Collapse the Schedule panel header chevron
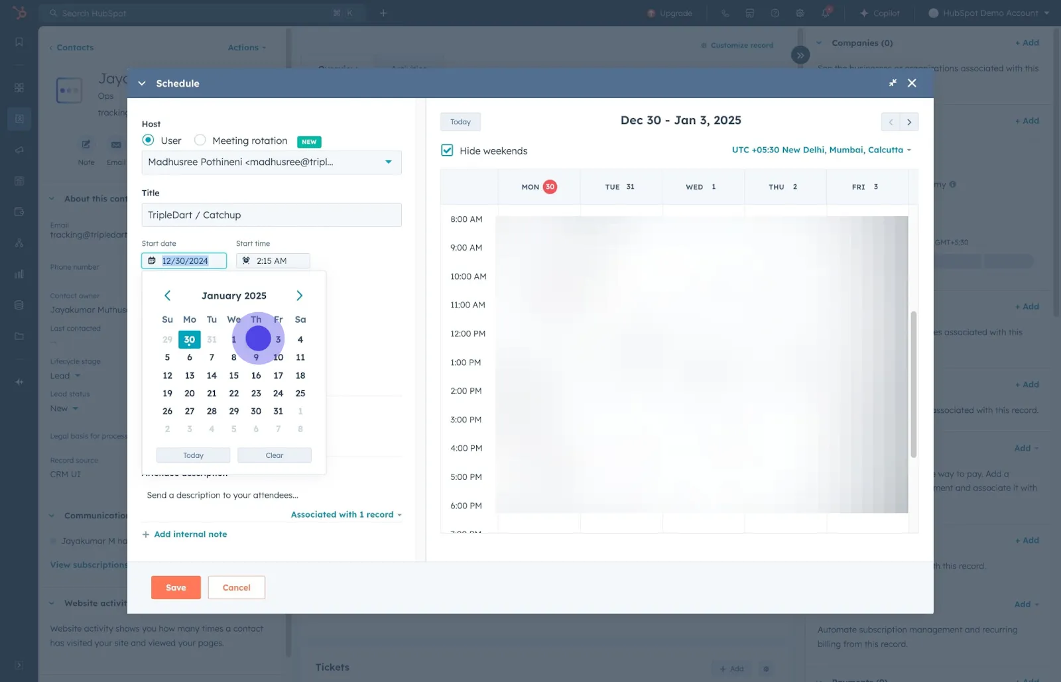Image resolution: width=1061 pixels, height=682 pixels. (x=141, y=84)
